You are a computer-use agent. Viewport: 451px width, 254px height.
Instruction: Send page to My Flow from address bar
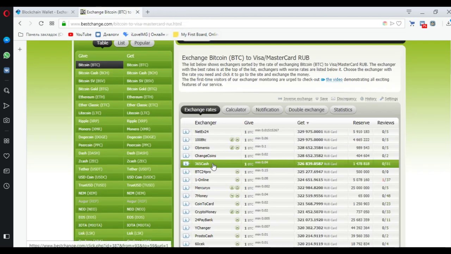click(x=392, y=24)
